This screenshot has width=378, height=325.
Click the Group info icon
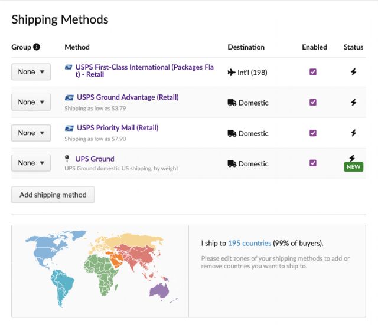coord(37,47)
